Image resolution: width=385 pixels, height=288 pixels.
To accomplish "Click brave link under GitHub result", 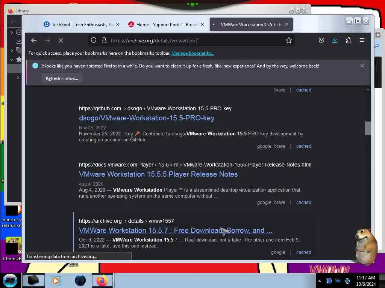I will tap(280, 146).
